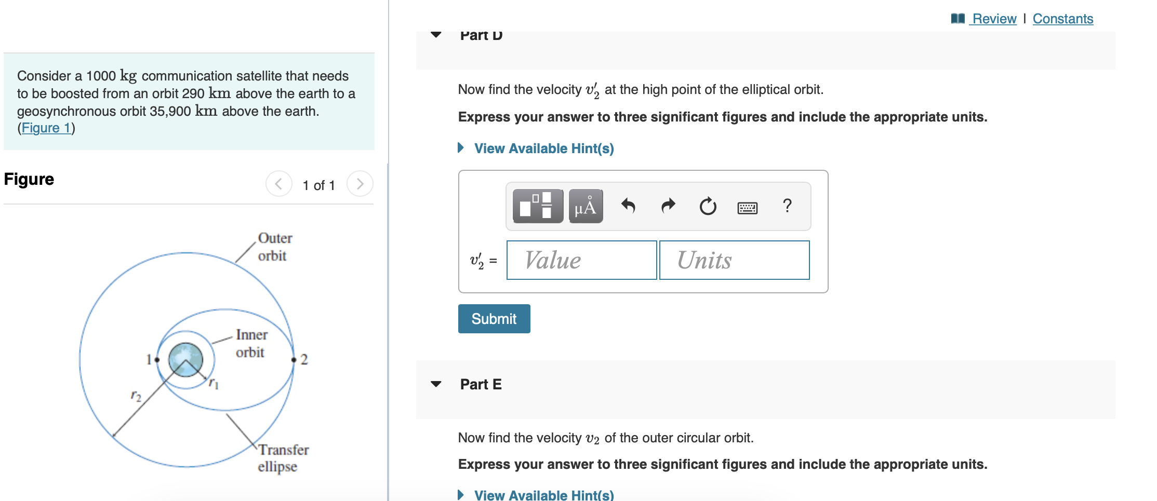Click the undo arrow in answer toolbar
The image size is (1157, 501).
629,206
